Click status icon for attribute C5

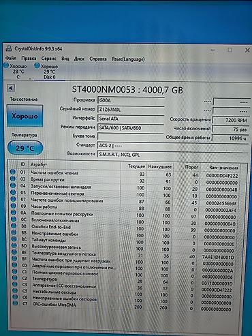(15, 290)
